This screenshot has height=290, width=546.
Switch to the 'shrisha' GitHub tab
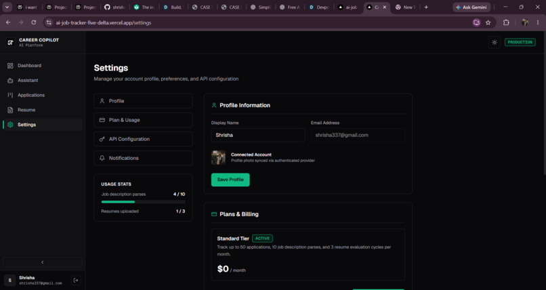coord(116,7)
